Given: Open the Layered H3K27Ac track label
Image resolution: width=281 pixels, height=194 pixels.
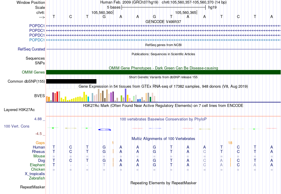Looking at the screenshot, I should [x=19, y=110].
